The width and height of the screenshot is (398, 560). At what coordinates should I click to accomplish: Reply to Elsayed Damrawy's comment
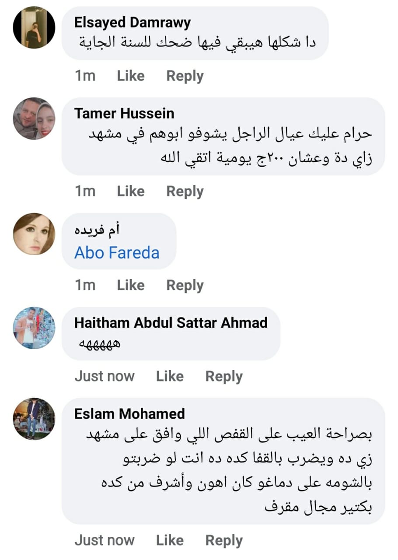(x=185, y=76)
